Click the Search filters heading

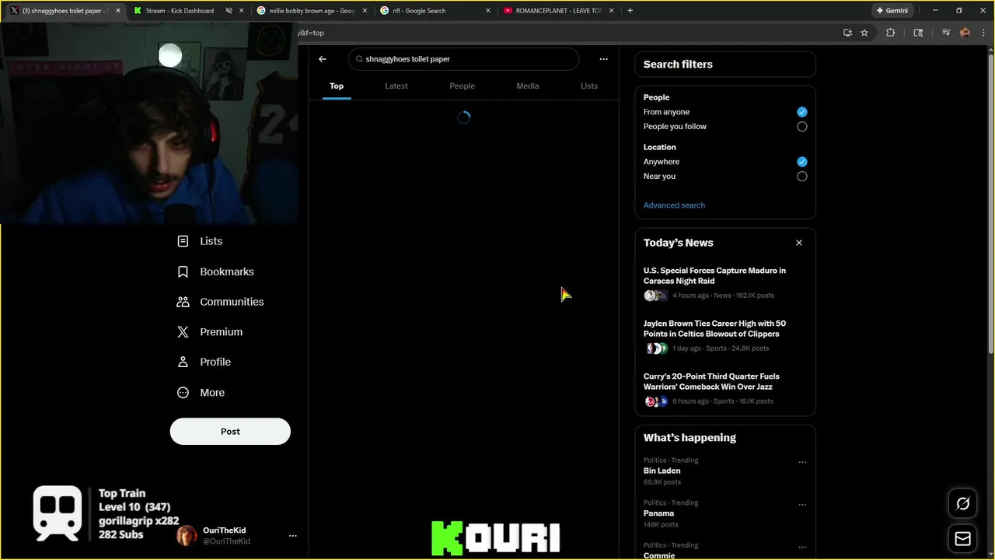678,65
